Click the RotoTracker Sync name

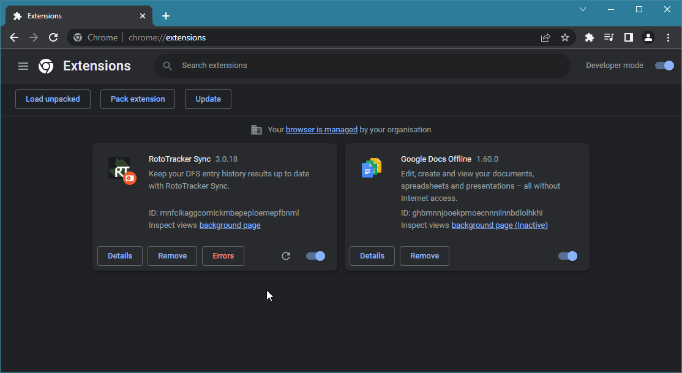tap(179, 159)
